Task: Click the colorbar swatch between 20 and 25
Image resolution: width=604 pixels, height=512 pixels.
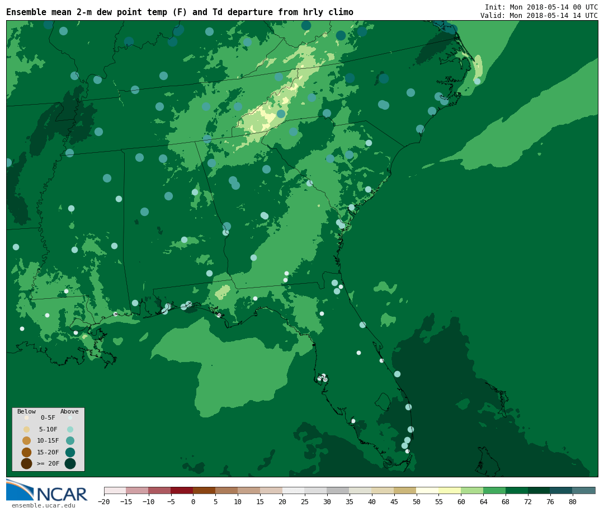Action: point(294,490)
